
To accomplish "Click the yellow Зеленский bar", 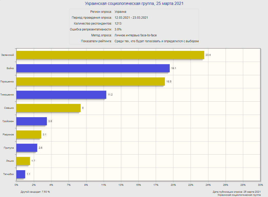I will [110, 55].
